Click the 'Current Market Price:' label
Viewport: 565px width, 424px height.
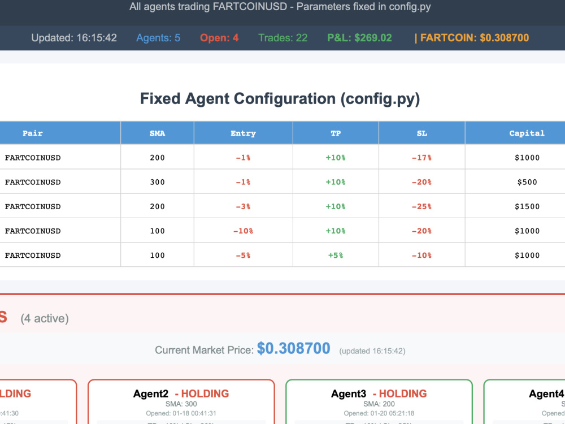tap(205, 350)
